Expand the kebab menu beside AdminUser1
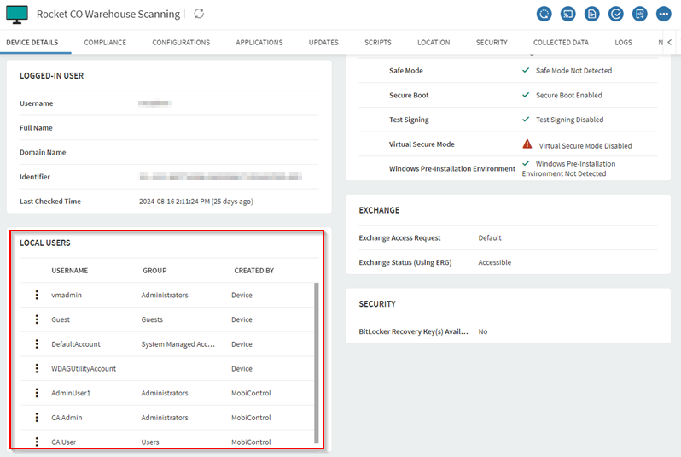Viewport: 681px width, 457px height. (x=37, y=393)
